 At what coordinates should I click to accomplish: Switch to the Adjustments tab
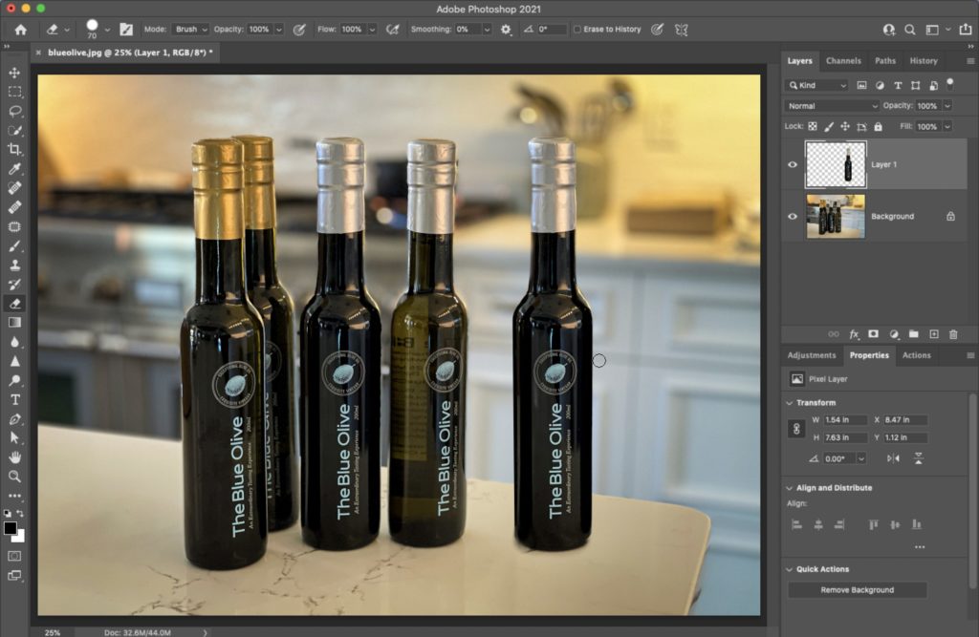(x=811, y=355)
